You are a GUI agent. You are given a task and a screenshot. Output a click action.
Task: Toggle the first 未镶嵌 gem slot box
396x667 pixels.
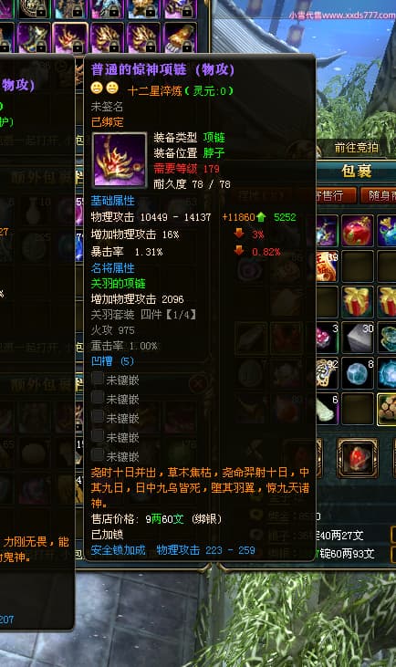(99, 379)
